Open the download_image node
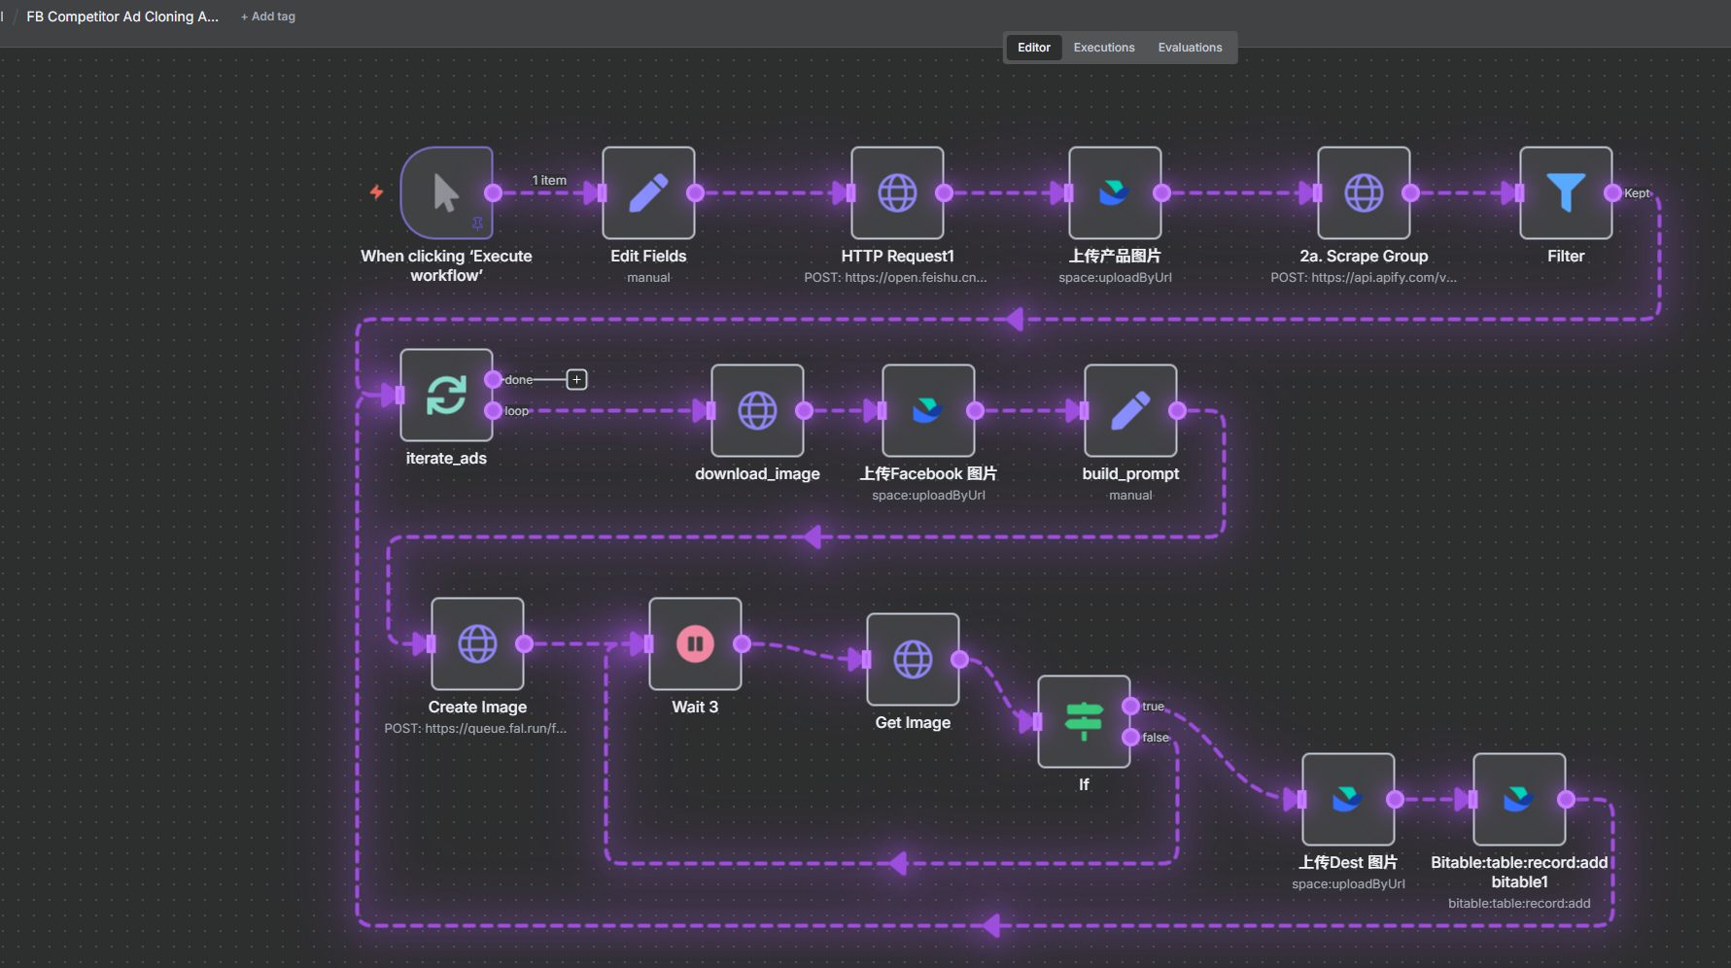This screenshot has height=968, width=1731. tap(757, 410)
